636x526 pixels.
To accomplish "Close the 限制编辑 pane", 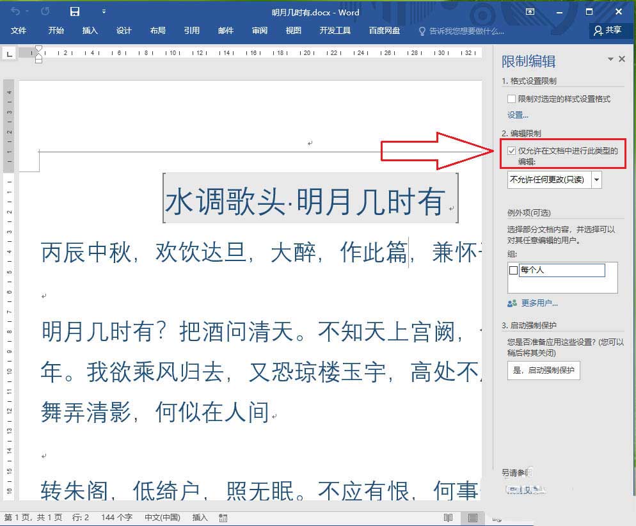I will 621,59.
